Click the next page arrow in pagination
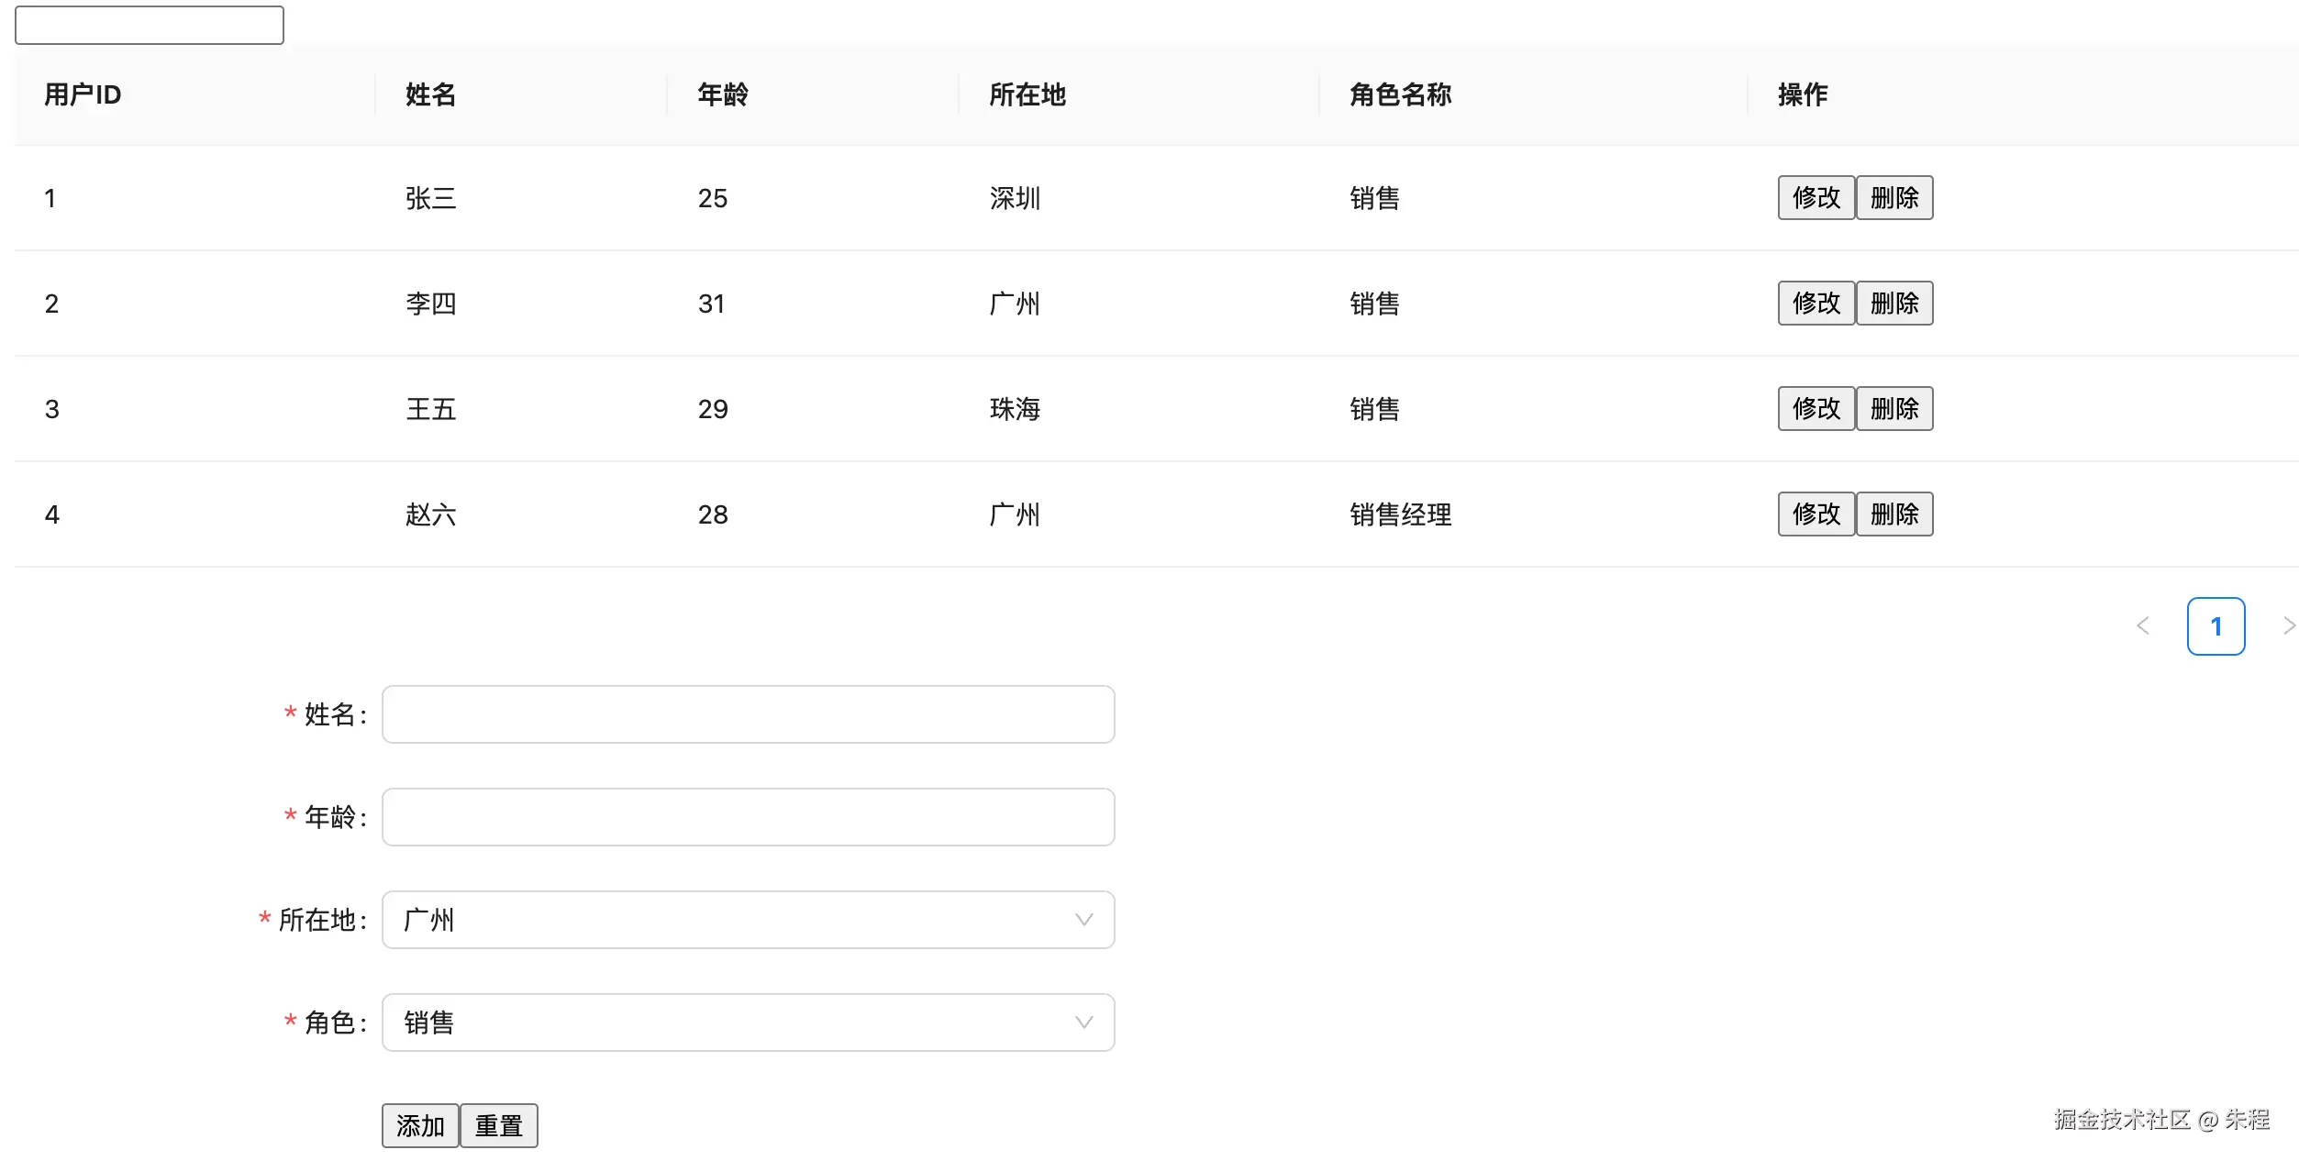Viewport: 2299px width, 1161px height. (x=2288, y=626)
